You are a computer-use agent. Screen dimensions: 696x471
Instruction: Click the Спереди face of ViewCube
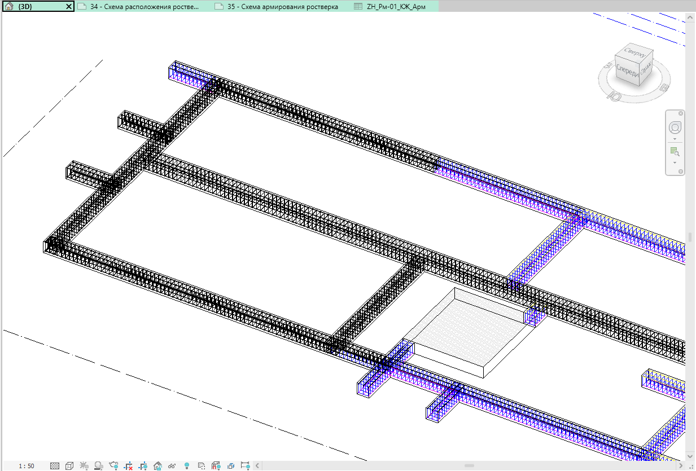[627, 71]
